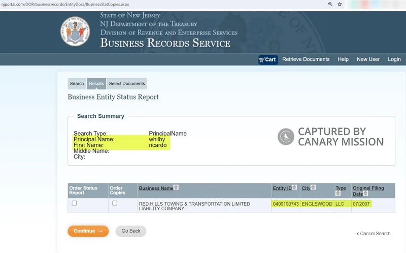Click the New Jersey state seal logo
The height and width of the screenshot is (253, 406).
(76, 31)
